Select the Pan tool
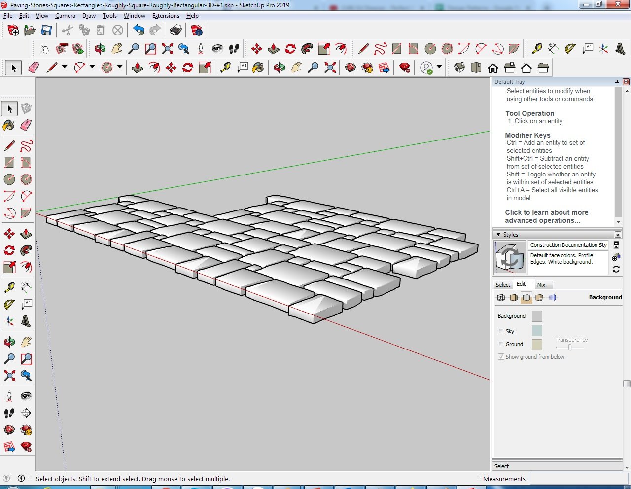 [296, 68]
